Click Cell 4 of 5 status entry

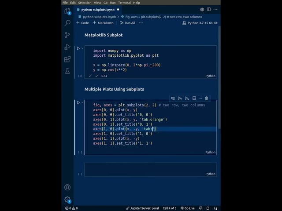point(170,208)
